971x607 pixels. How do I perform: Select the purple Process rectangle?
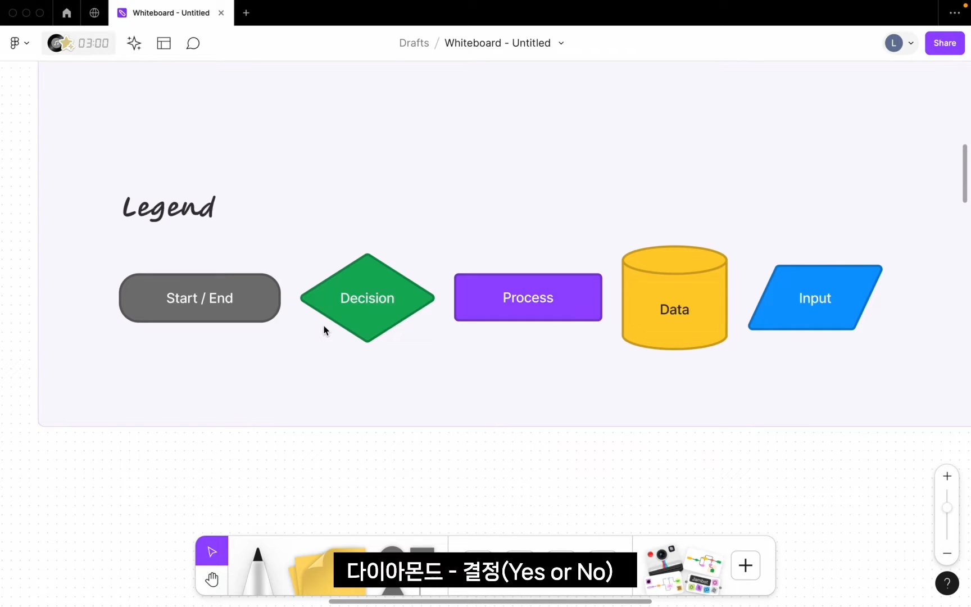coord(528,297)
